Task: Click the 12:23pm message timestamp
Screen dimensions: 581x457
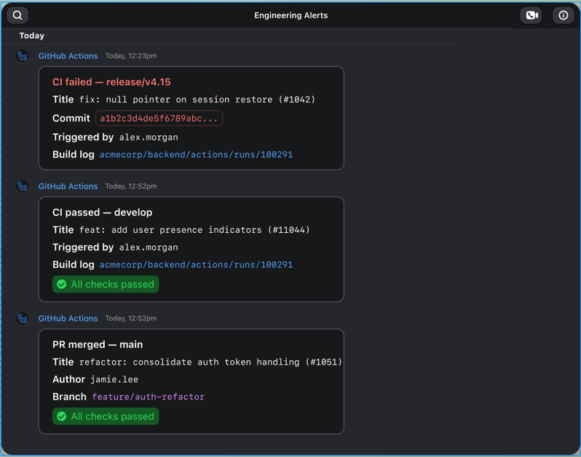Action: [x=130, y=56]
